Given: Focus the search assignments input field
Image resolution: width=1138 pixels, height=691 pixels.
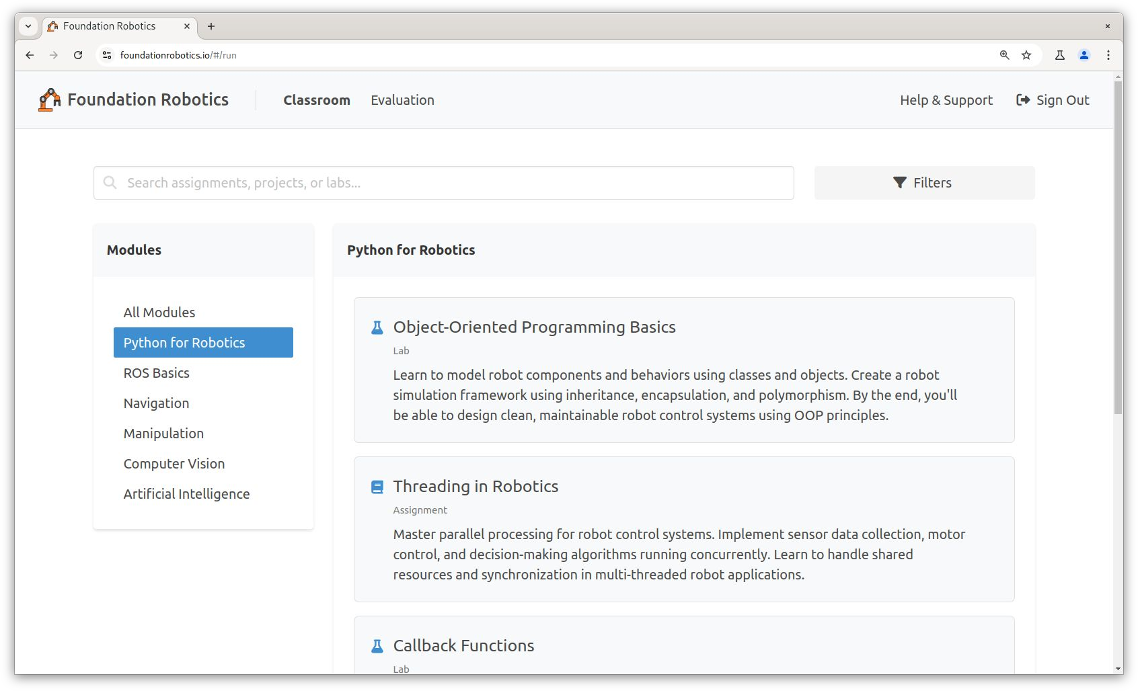Looking at the screenshot, I should click(x=444, y=183).
